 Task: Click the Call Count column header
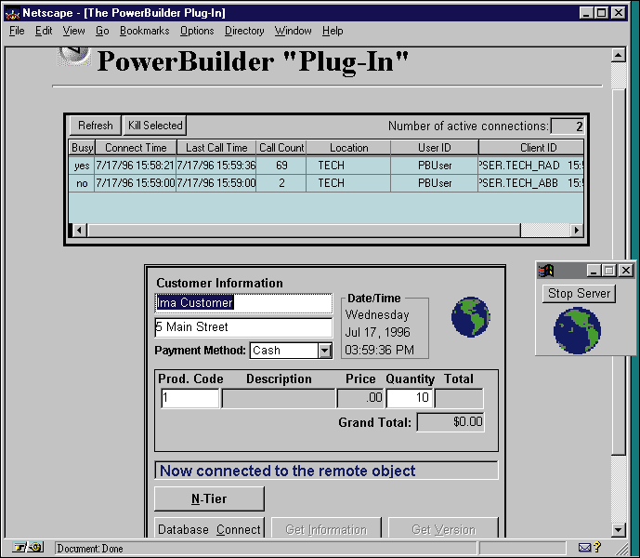[281, 148]
